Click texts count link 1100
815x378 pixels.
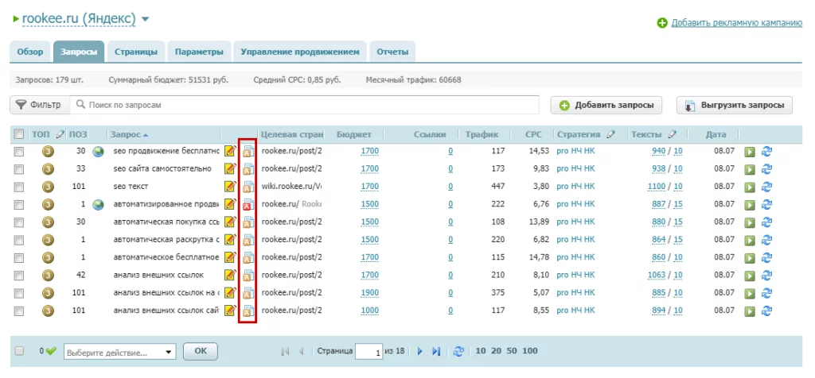657,187
